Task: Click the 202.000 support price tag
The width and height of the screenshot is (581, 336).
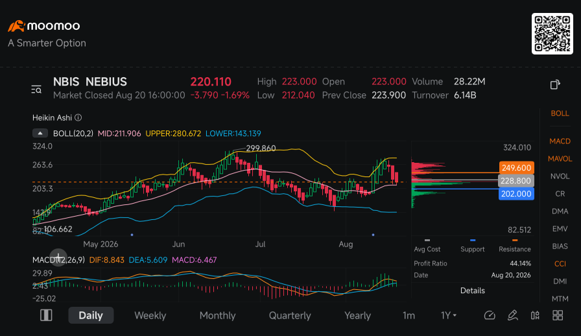Action: click(x=517, y=193)
